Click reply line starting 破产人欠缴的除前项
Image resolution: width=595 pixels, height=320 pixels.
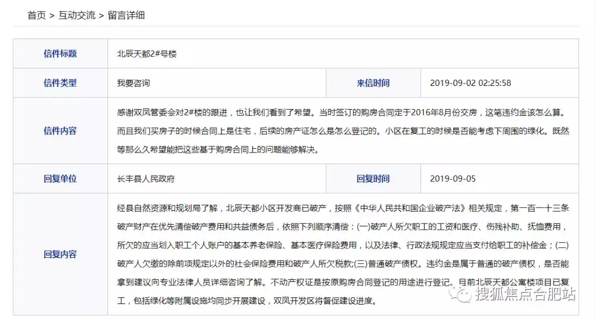(343, 264)
